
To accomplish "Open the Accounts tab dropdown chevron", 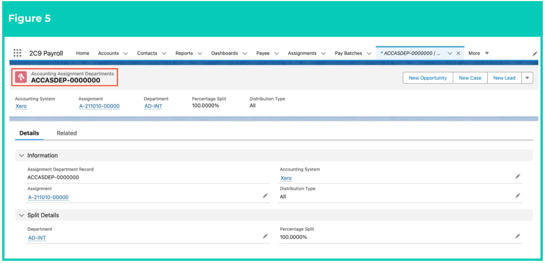I will click(126, 53).
